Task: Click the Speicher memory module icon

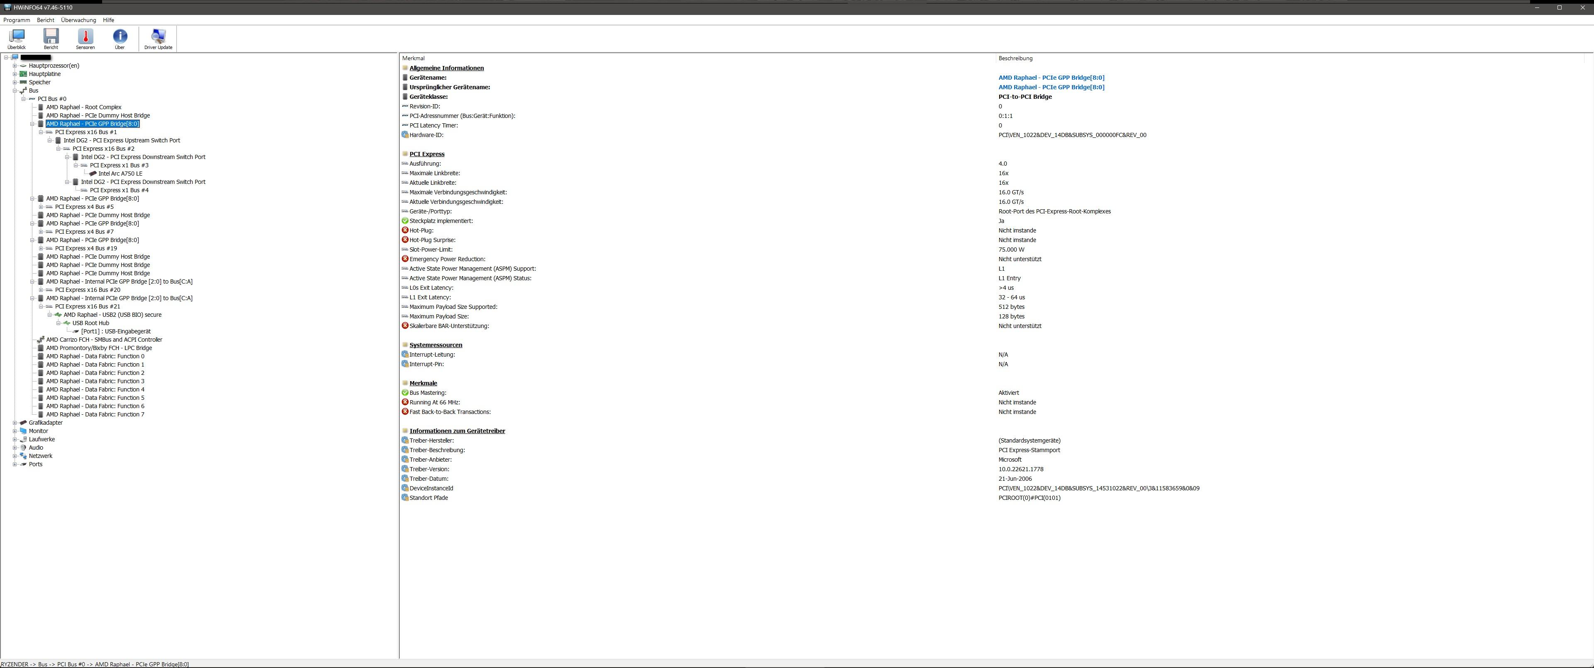Action: pos(24,82)
